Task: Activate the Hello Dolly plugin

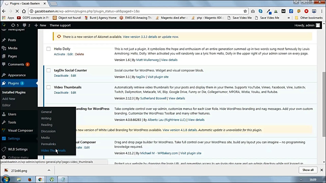Action: coord(59,54)
